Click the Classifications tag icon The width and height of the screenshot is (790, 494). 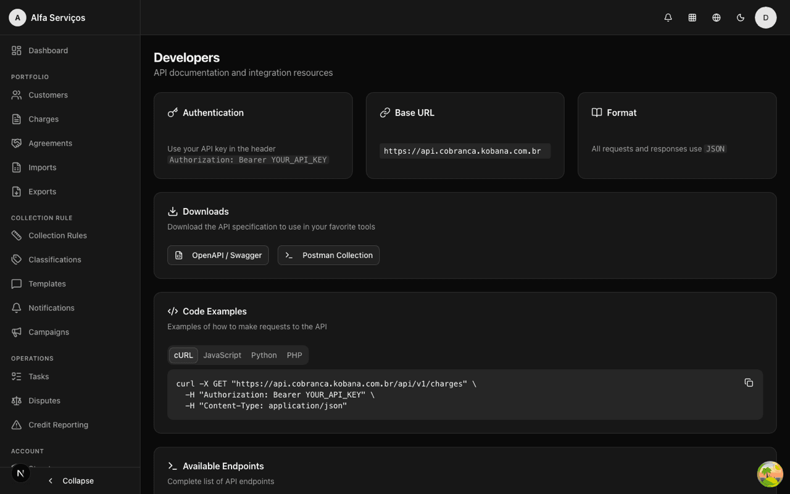pos(17,259)
